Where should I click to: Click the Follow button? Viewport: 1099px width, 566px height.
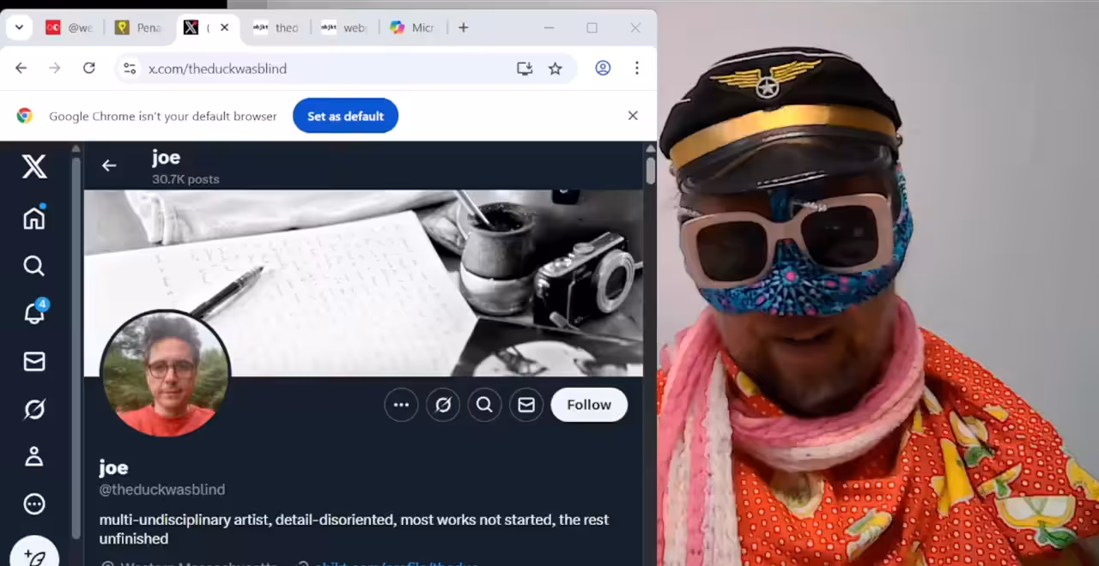(x=589, y=405)
